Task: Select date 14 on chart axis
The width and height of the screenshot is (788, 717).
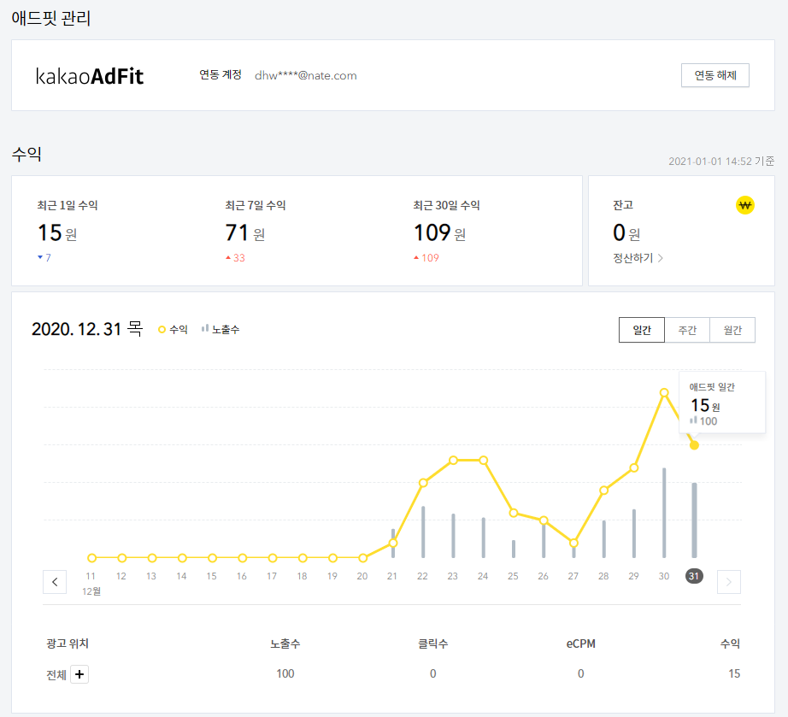Action: [181, 576]
